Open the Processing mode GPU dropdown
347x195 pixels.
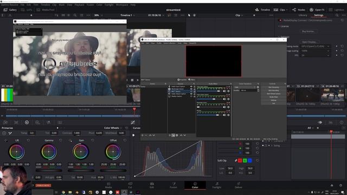point(315,46)
